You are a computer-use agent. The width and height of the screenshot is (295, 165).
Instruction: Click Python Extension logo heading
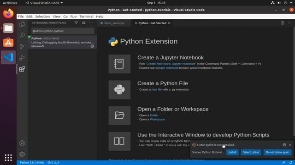[143, 41]
